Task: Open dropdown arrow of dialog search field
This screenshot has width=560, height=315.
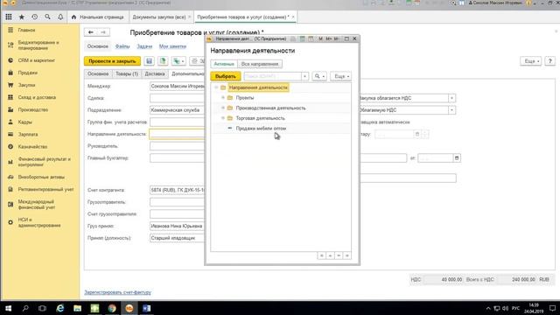Action: tap(304, 76)
